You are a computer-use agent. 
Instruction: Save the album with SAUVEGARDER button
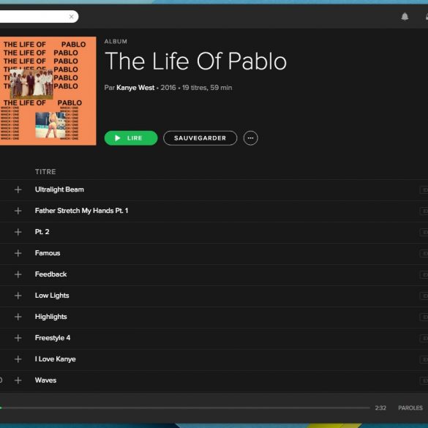click(x=200, y=138)
